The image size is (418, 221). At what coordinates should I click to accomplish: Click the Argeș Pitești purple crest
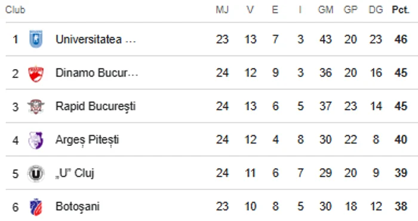click(36, 140)
